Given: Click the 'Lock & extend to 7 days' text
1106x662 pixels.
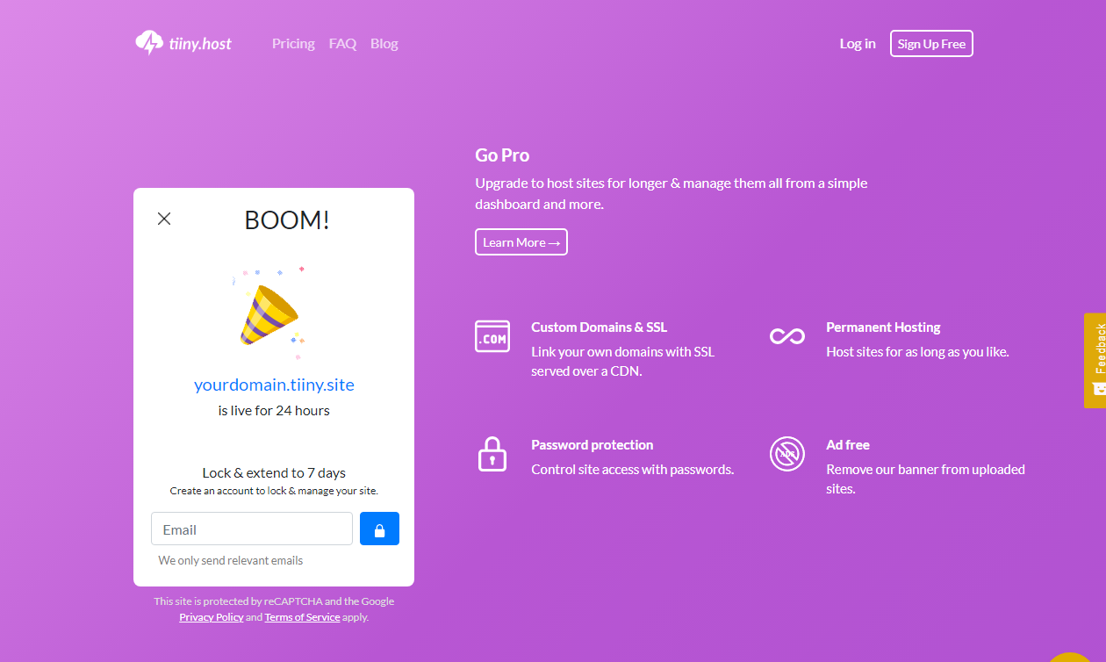Looking at the screenshot, I should click(x=274, y=472).
